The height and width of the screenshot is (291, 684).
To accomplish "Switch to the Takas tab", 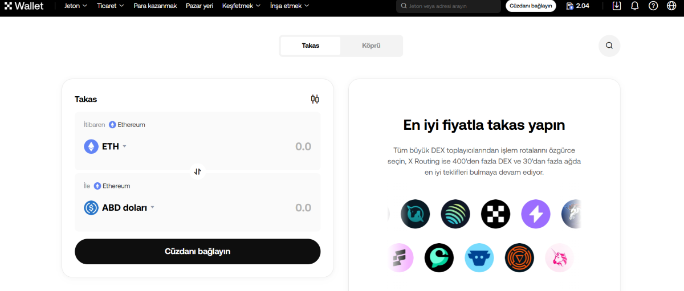I will [x=311, y=46].
